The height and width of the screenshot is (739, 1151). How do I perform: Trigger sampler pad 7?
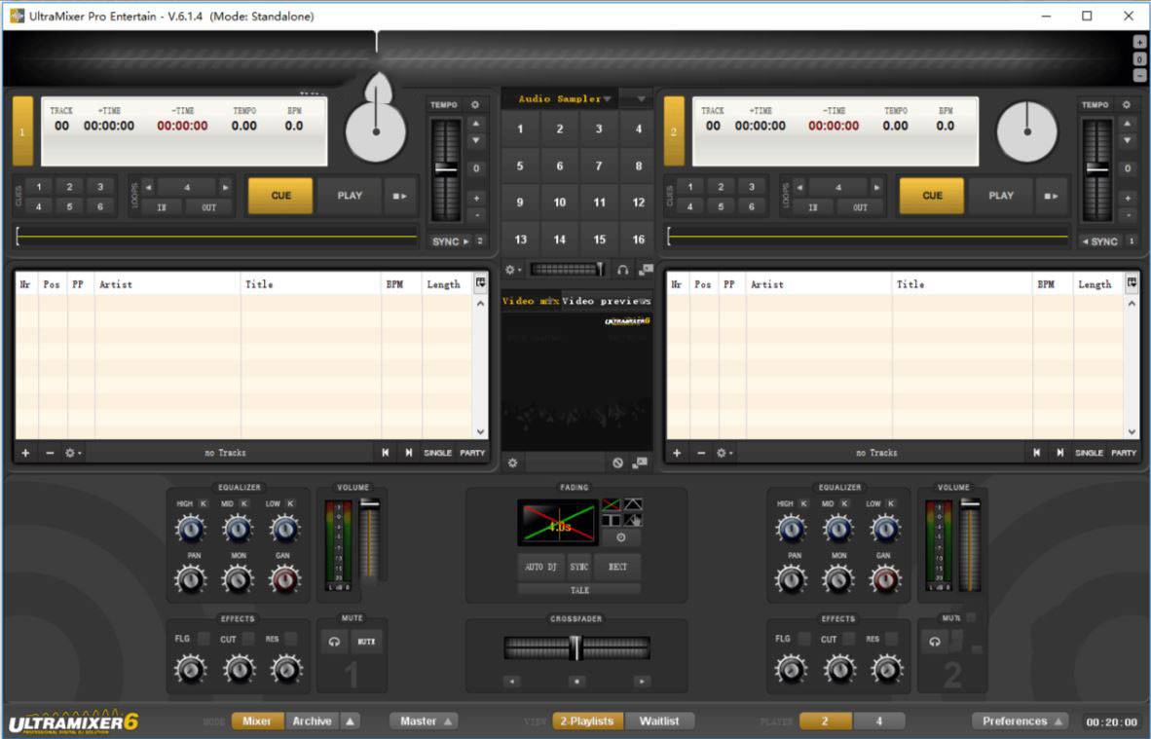coord(598,166)
